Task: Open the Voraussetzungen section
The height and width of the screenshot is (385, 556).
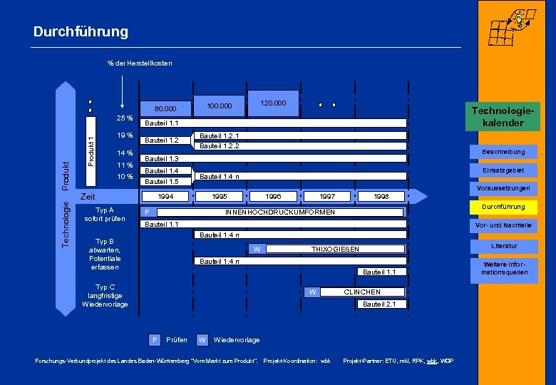Action: coord(503,188)
